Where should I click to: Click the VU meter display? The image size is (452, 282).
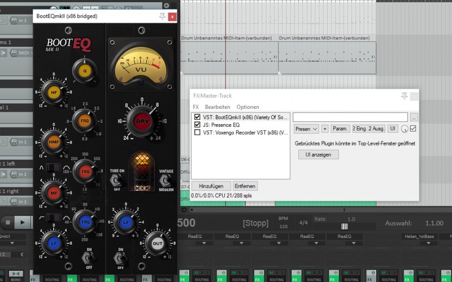[x=141, y=64]
